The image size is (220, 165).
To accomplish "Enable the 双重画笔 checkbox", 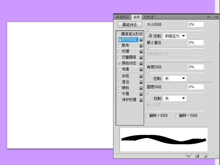I will 120,57.
